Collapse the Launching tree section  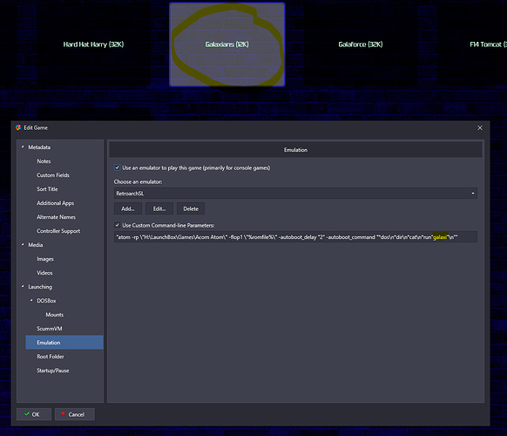tap(23, 287)
